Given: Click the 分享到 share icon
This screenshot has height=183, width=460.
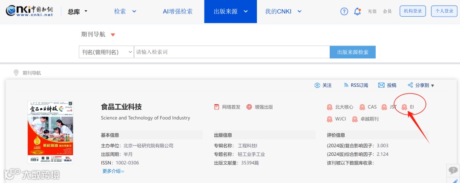Looking at the screenshot, I should 411,86.
